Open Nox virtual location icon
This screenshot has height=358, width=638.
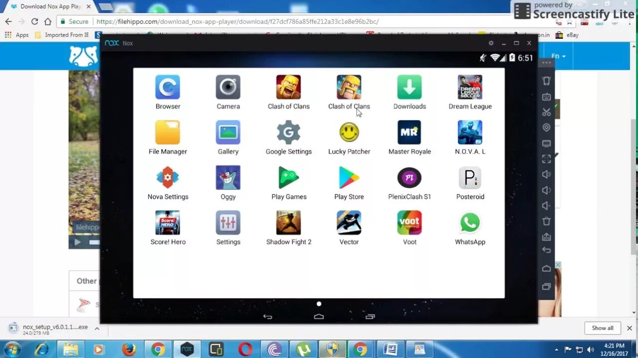coord(546,128)
